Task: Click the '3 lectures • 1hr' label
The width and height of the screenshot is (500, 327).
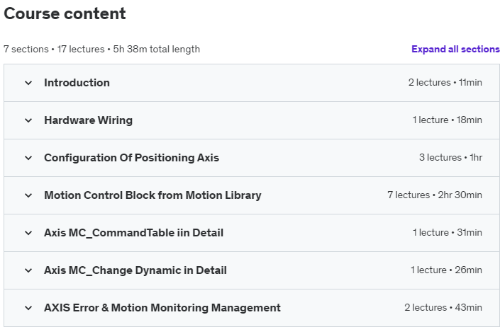Action: (450, 158)
